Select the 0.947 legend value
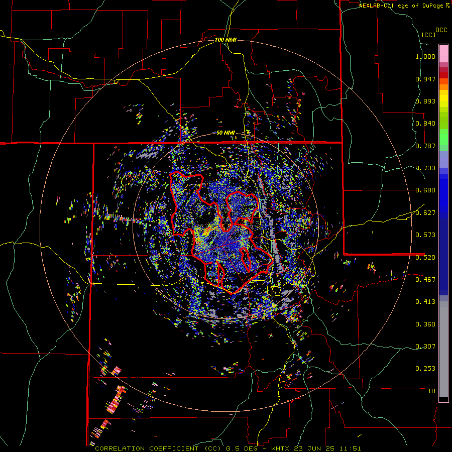The image size is (452, 452). [425, 79]
